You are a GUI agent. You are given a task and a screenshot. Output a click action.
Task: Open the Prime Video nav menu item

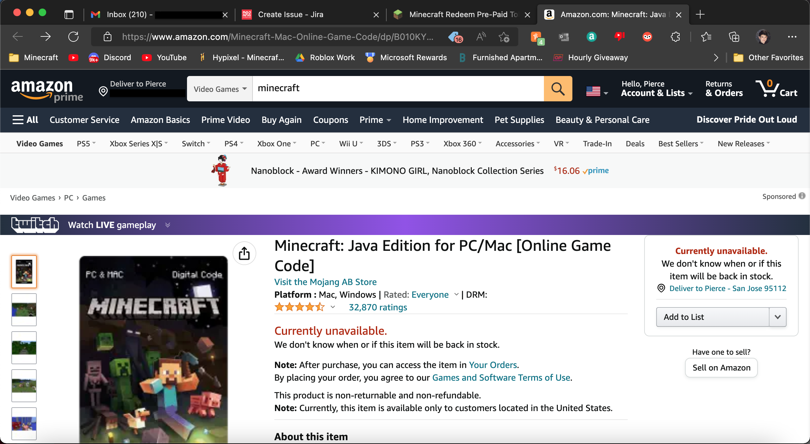pos(226,120)
